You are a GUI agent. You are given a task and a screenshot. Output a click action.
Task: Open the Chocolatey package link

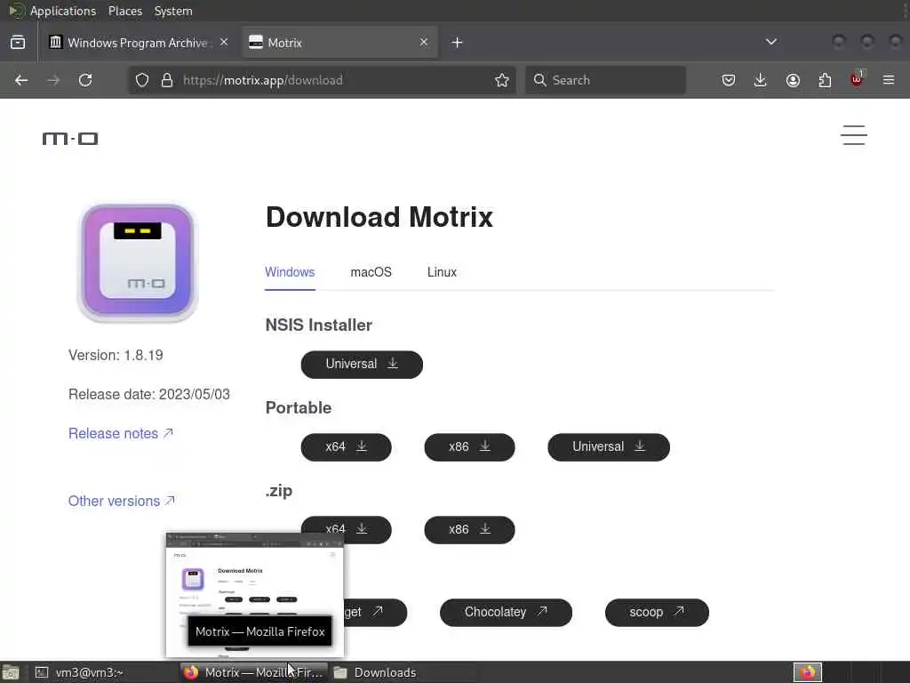point(506,612)
